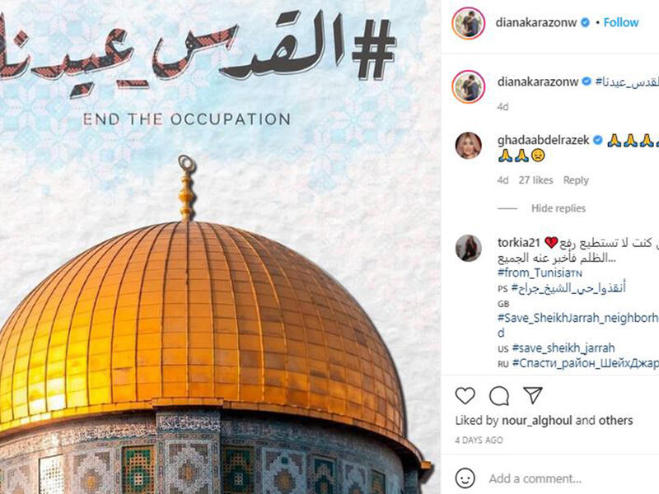View the 27 likes on comment
This screenshot has height=494, width=659.
click(536, 180)
